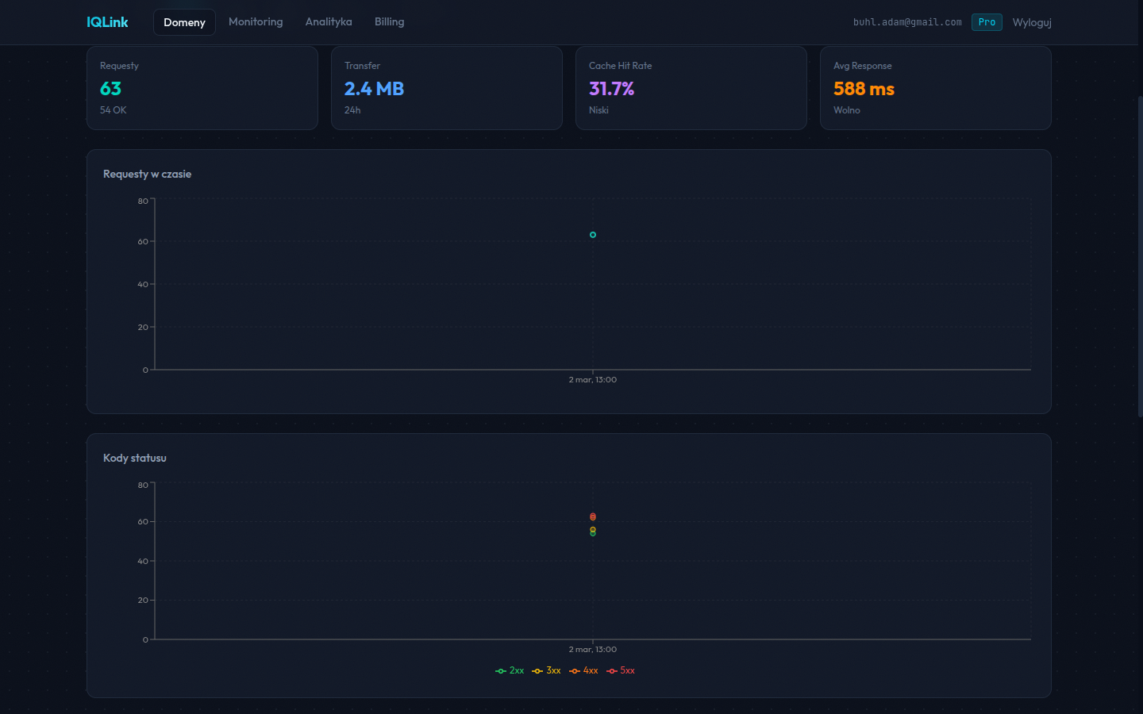Click the Transfer card showing 2.4 MB
The width and height of the screenshot is (1143, 714).
pos(447,88)
